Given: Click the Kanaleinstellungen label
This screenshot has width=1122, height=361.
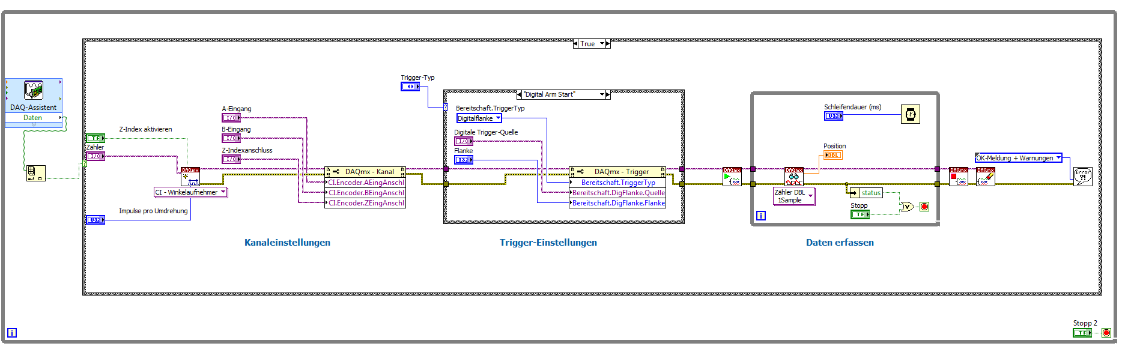Looking at the screenshot, I should [x=287, y=243].
